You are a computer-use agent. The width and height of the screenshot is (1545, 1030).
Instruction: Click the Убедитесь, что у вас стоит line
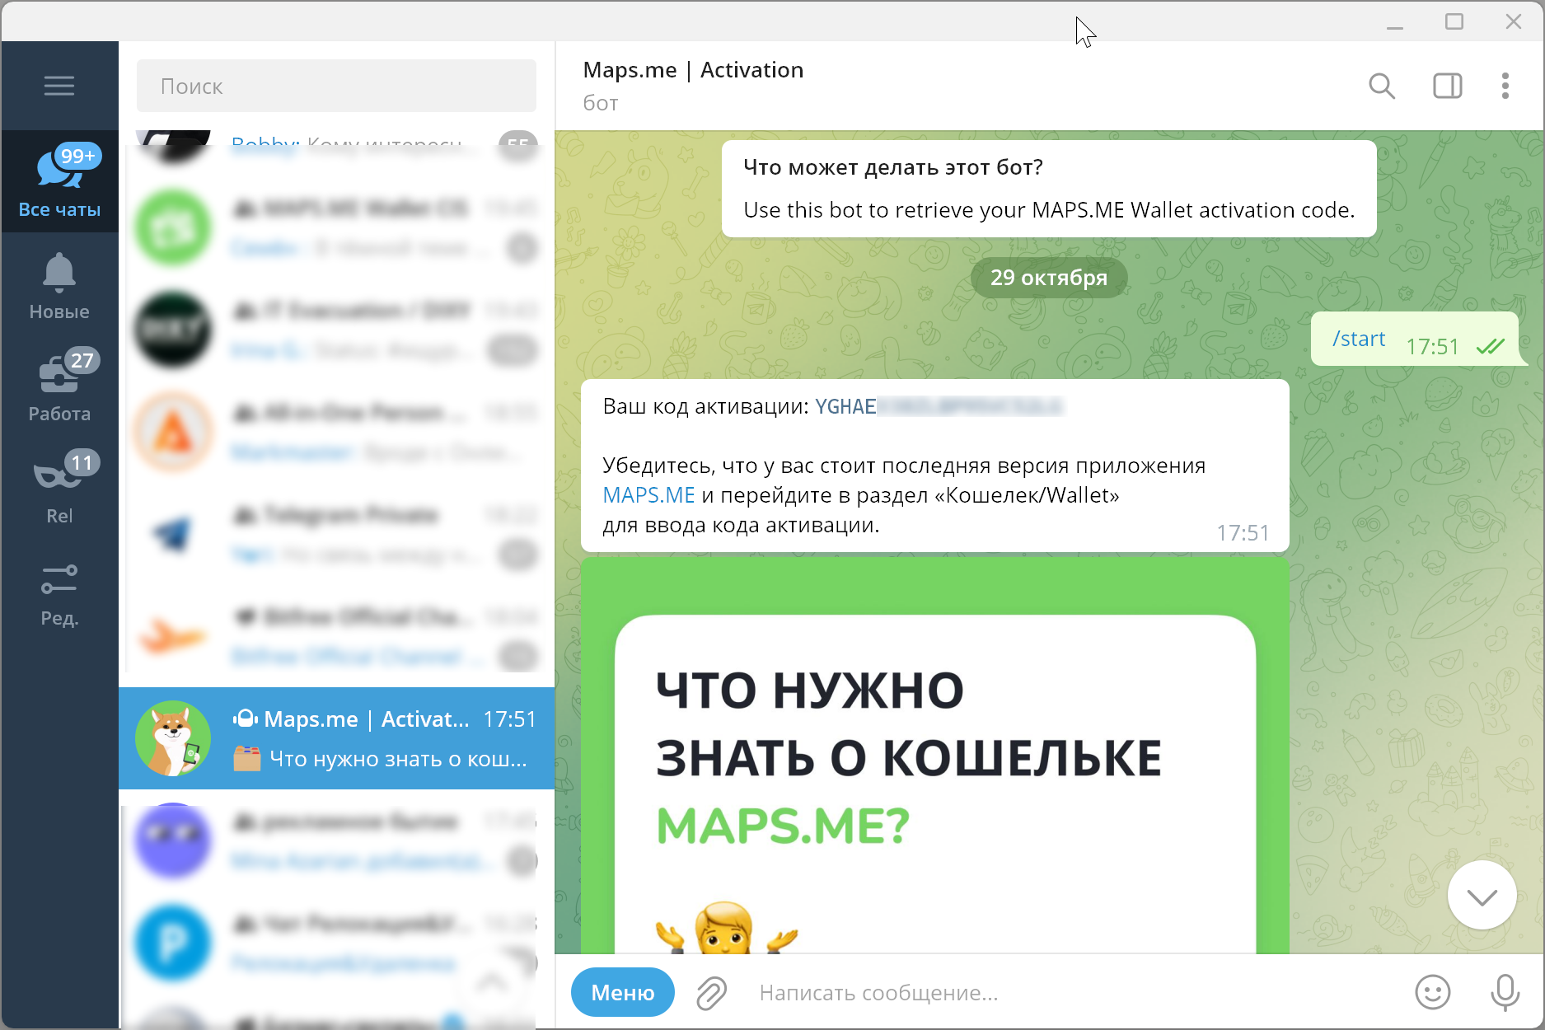point(904,466)
